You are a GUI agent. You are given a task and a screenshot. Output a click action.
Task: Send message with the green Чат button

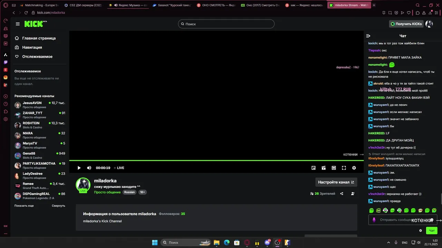432,230
